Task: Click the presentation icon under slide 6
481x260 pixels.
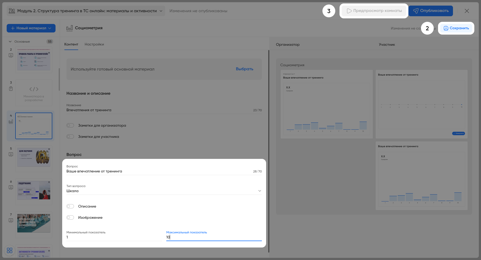Action: point(11,187)
